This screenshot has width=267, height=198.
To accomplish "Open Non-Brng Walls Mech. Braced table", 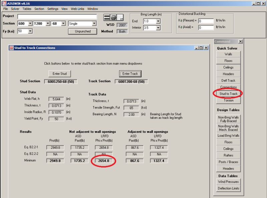I will click(x=228, y=128).
